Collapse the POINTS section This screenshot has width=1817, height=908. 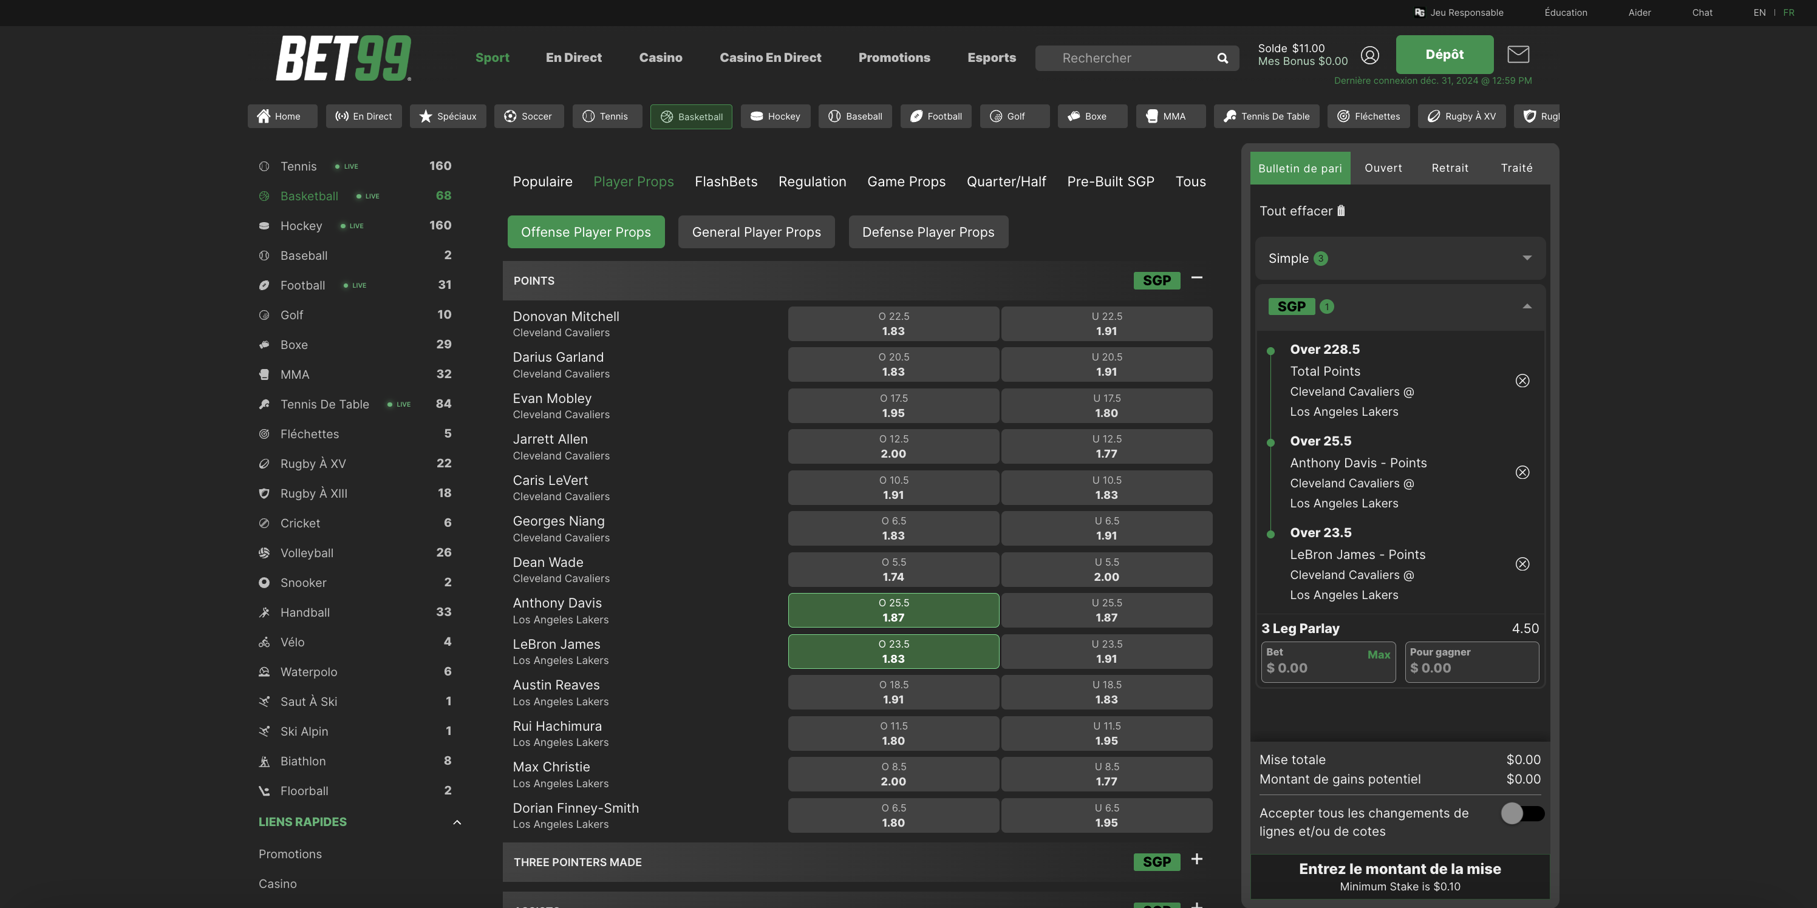pyautogui.click(x=1197, y=279)
